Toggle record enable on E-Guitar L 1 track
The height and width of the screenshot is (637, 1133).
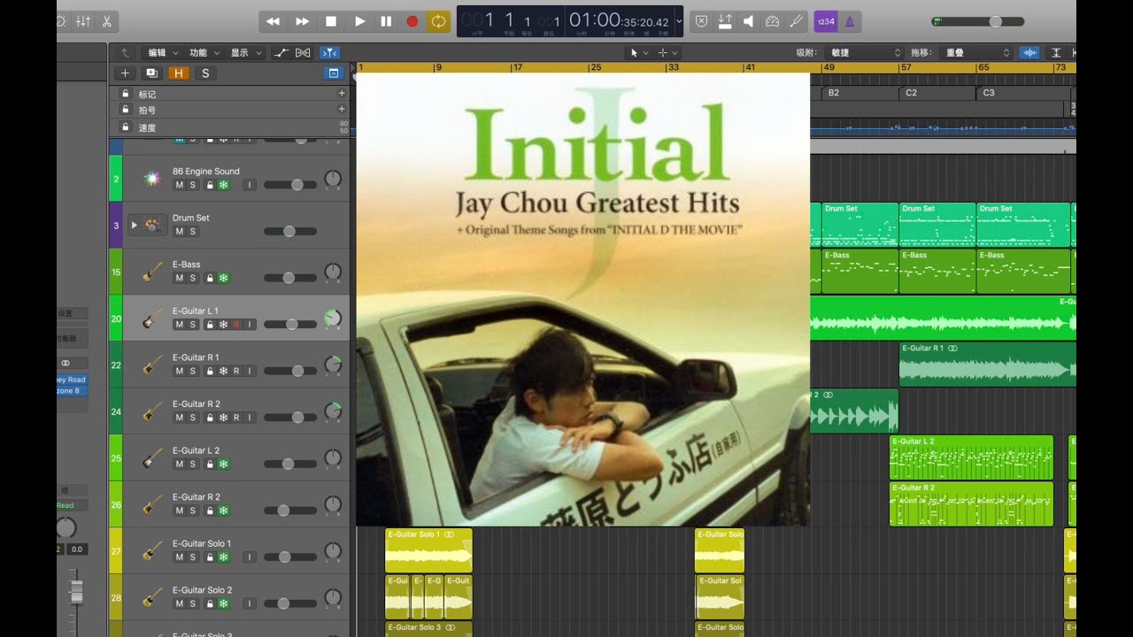click(x=236, y=325)
